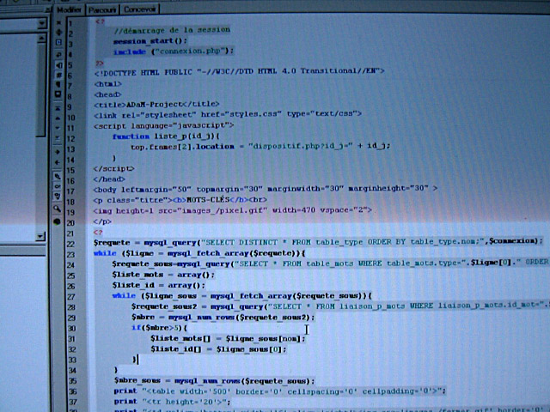
Task: Click the right arrow indent icon
Action: tap(58, 152)
